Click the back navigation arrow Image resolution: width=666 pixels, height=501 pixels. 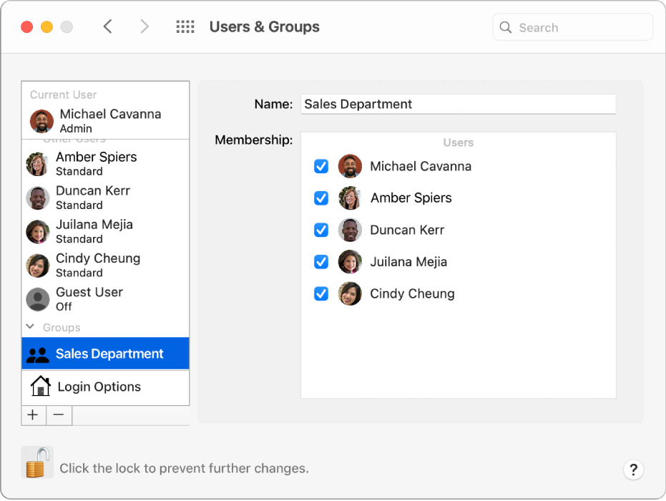point(107,26)
